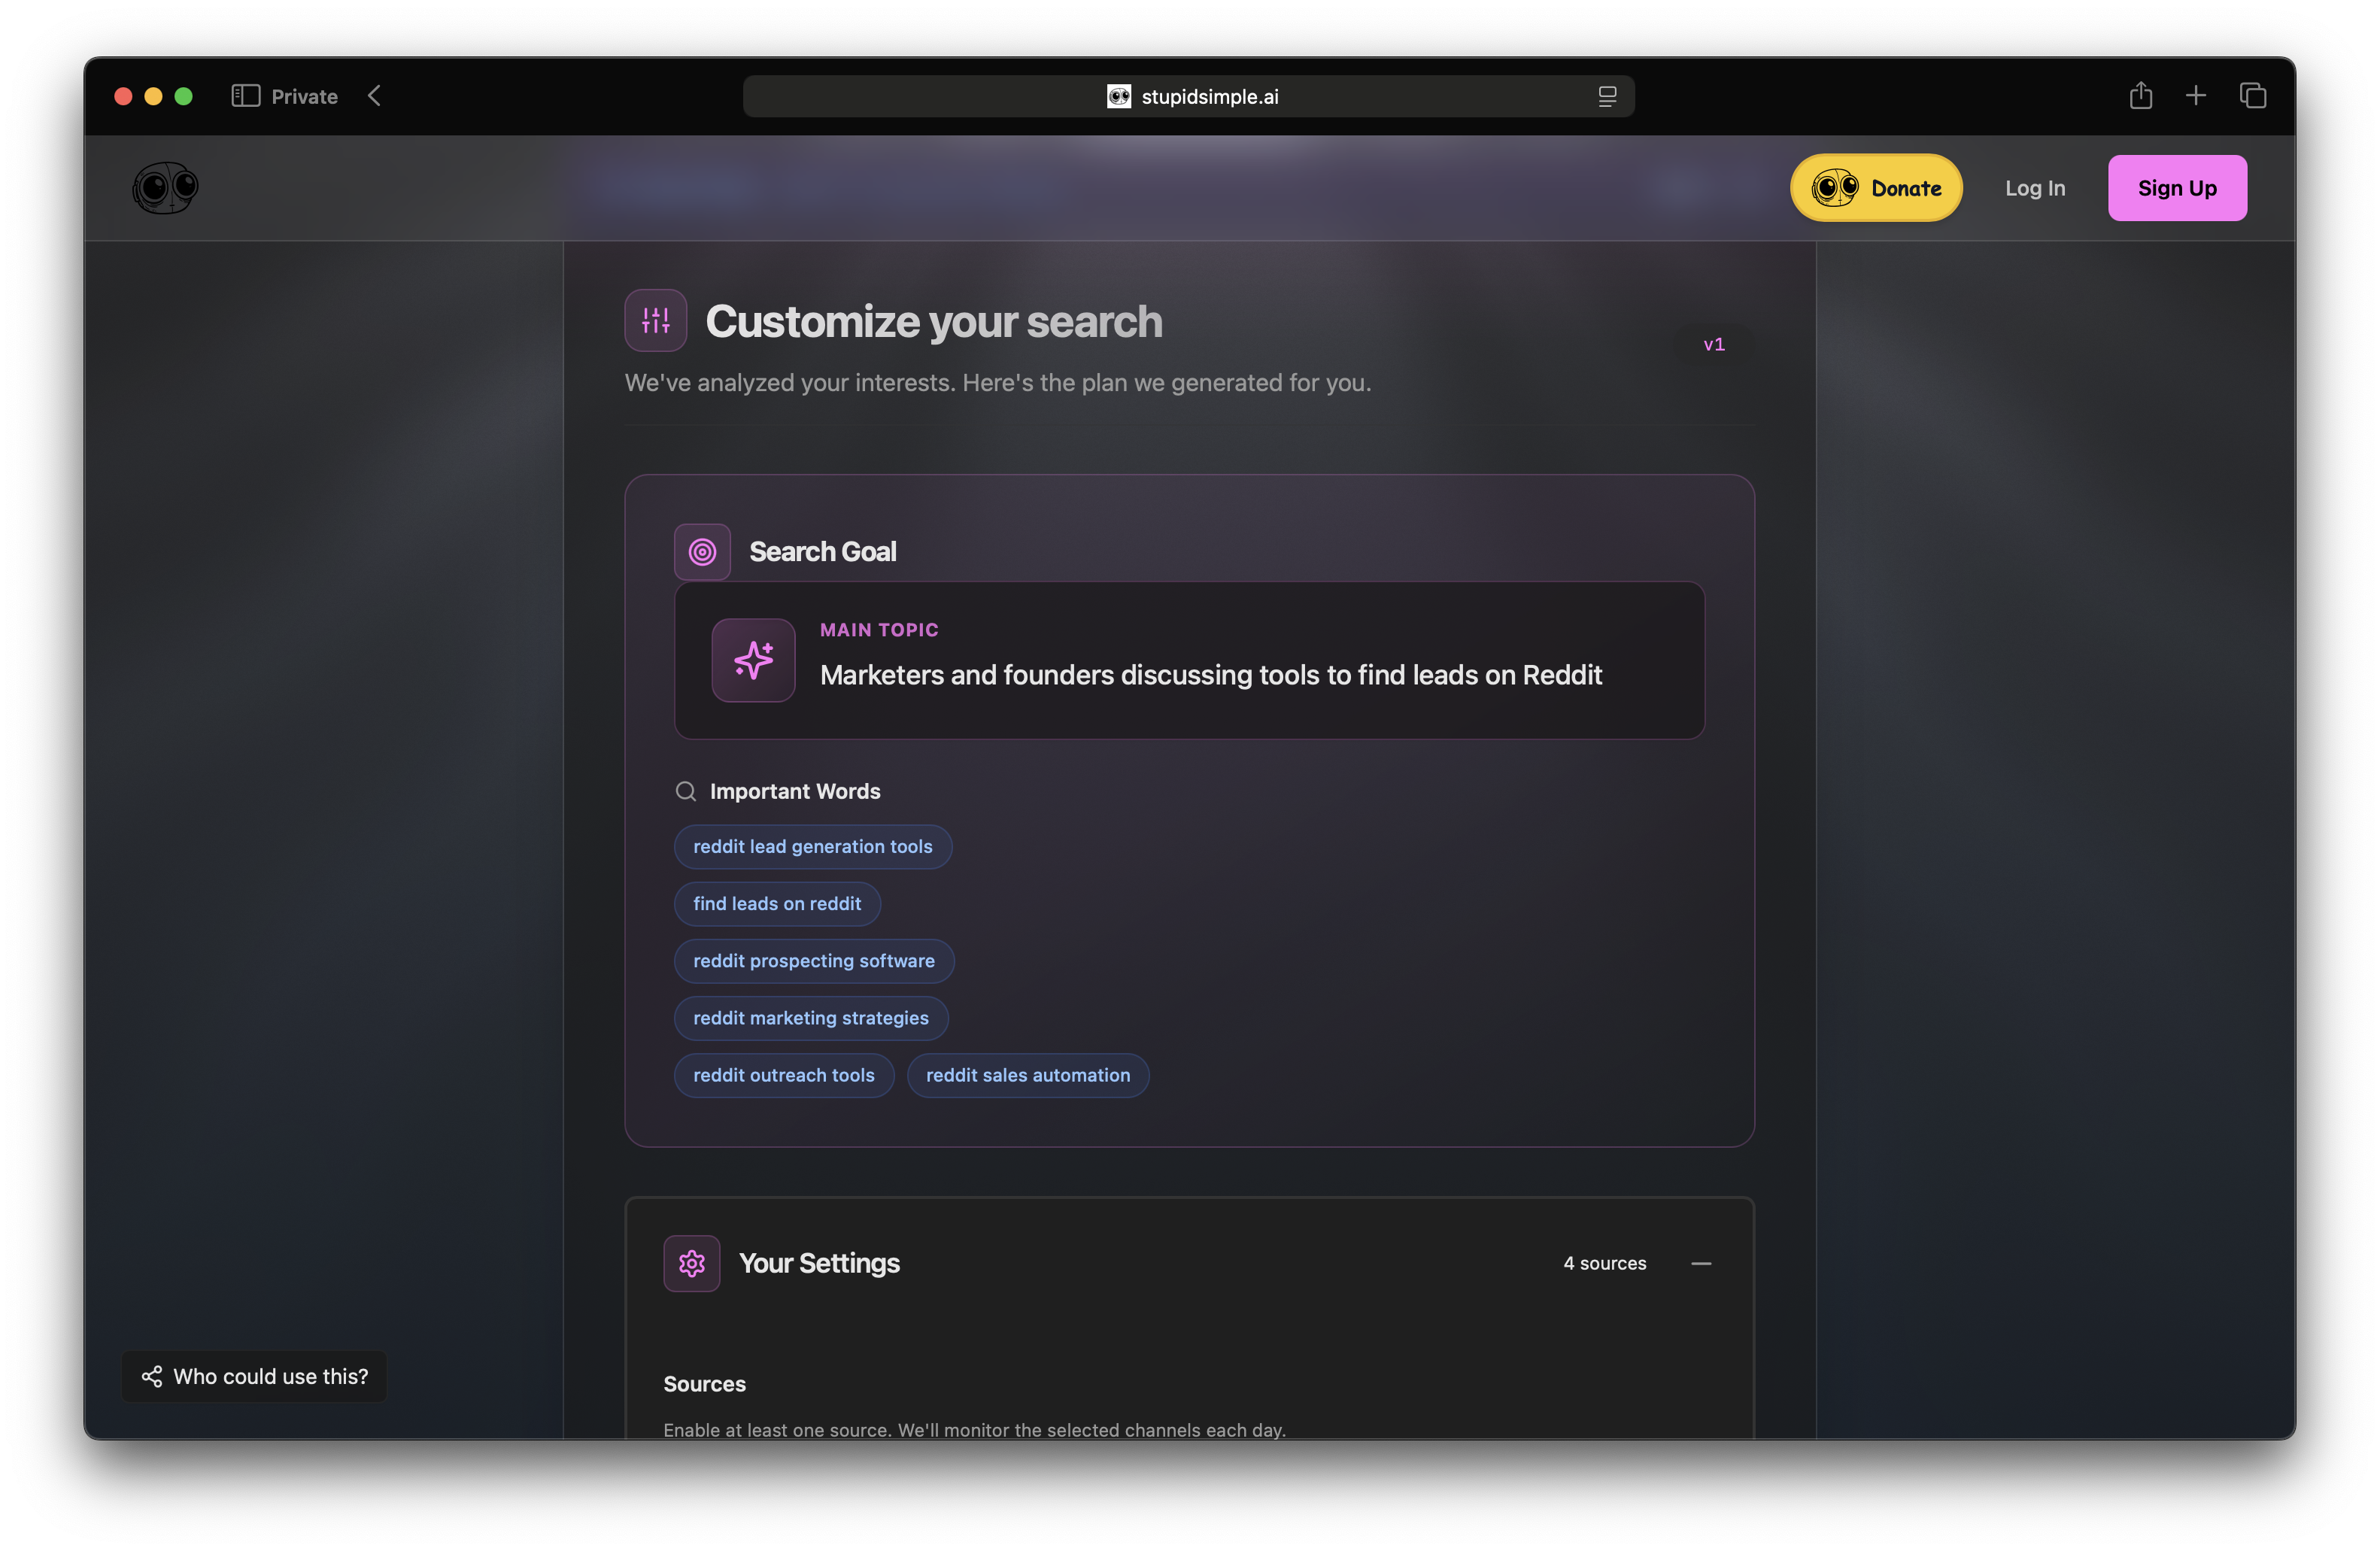This screenshot has height=1551, width=2380.
Task: Click the sliders icon beside Customize your search
Action: click(x=655, y=320)
